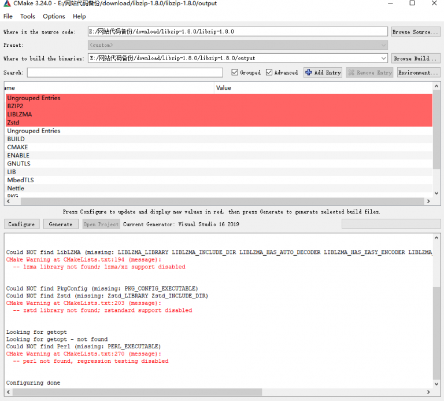This screenshot has height=401, width=444.
Task: Open the build binaries path dropdown
Action: [384, 58]
